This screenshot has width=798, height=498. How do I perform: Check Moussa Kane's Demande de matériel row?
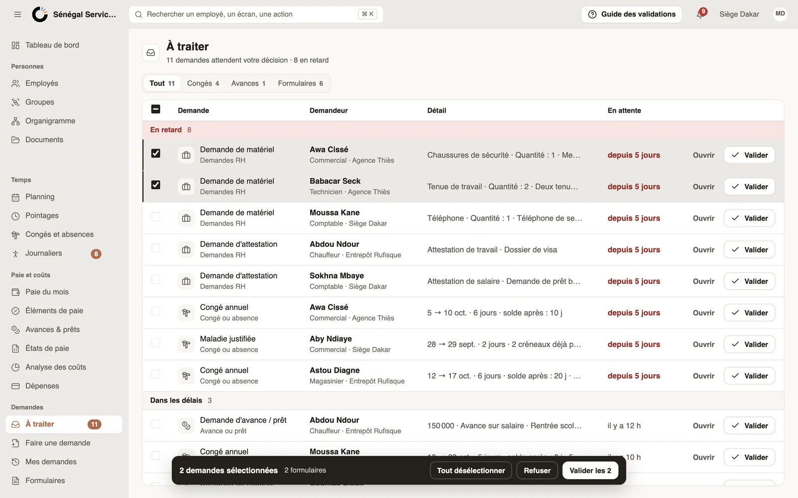[156, 217]
